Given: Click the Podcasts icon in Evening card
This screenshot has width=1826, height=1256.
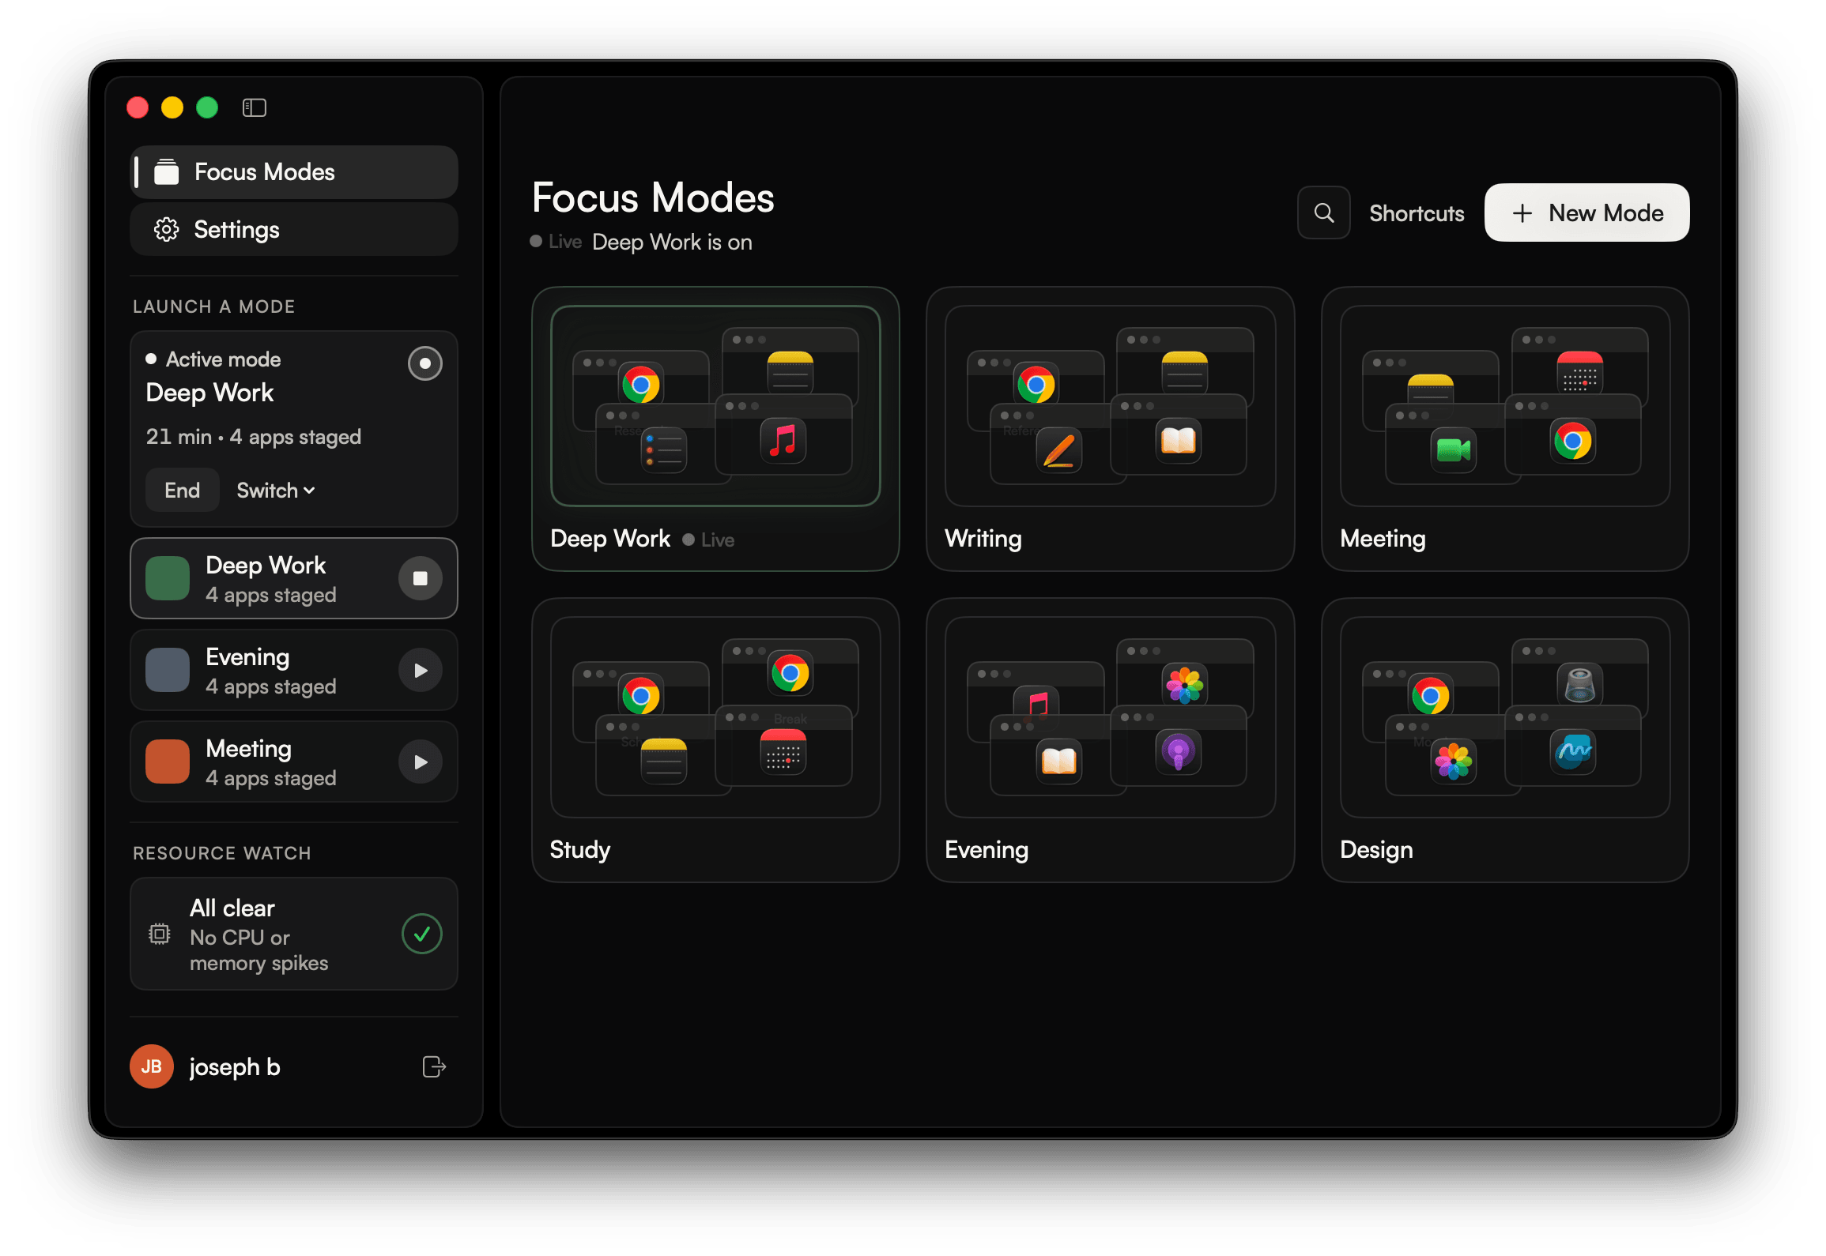Looking at the screenshot, I should click(1178, 753).
